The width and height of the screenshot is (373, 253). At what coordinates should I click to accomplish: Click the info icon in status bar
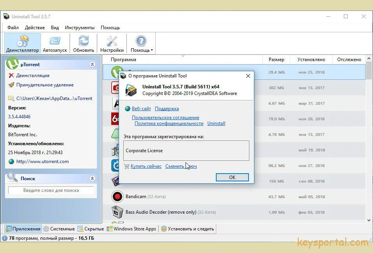tap(5, 238)
